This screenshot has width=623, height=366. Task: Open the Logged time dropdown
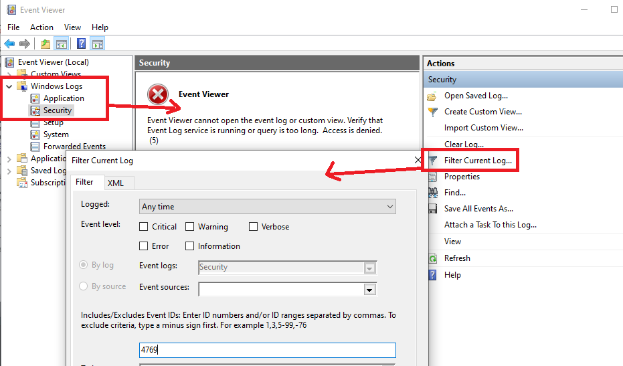(x=268, y=207)
